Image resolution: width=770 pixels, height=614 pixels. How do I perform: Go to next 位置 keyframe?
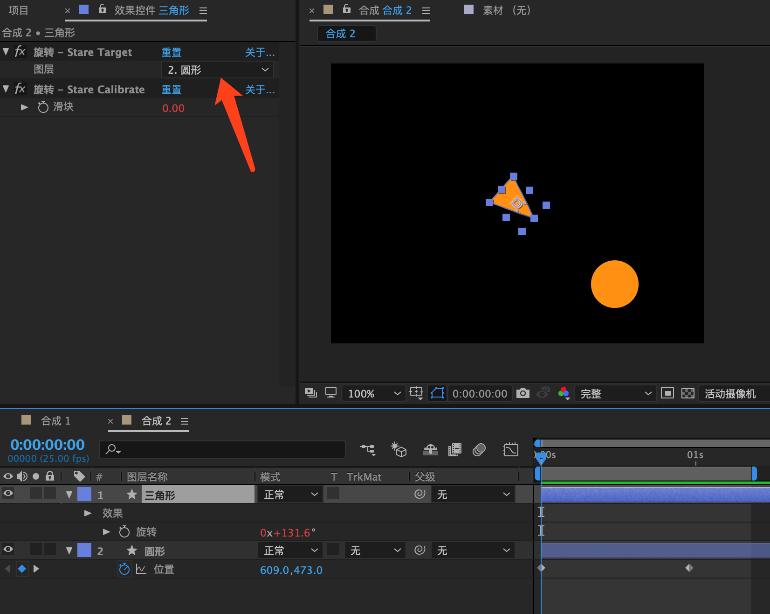coord(36,569)
